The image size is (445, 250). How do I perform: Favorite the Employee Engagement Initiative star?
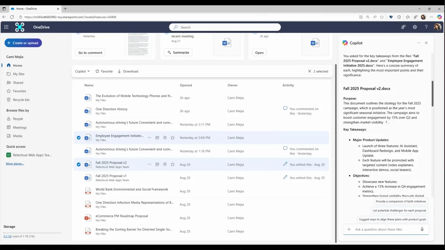coord(172,138)
